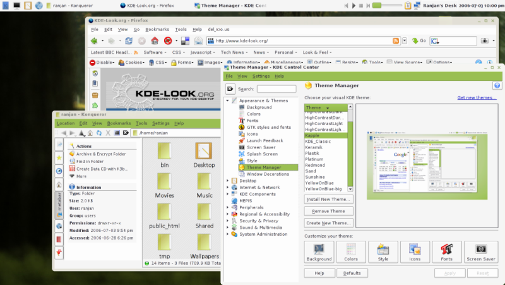Click the Get new themes link
Viewport: 505px width, 285px height.
point(477,98)
